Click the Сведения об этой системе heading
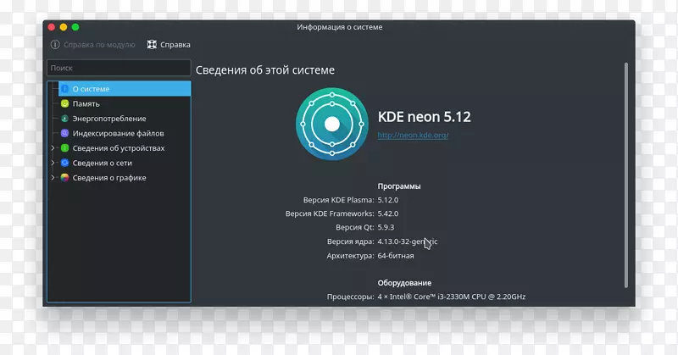Viewport: 678px width, 355px height. coord(265,70)
